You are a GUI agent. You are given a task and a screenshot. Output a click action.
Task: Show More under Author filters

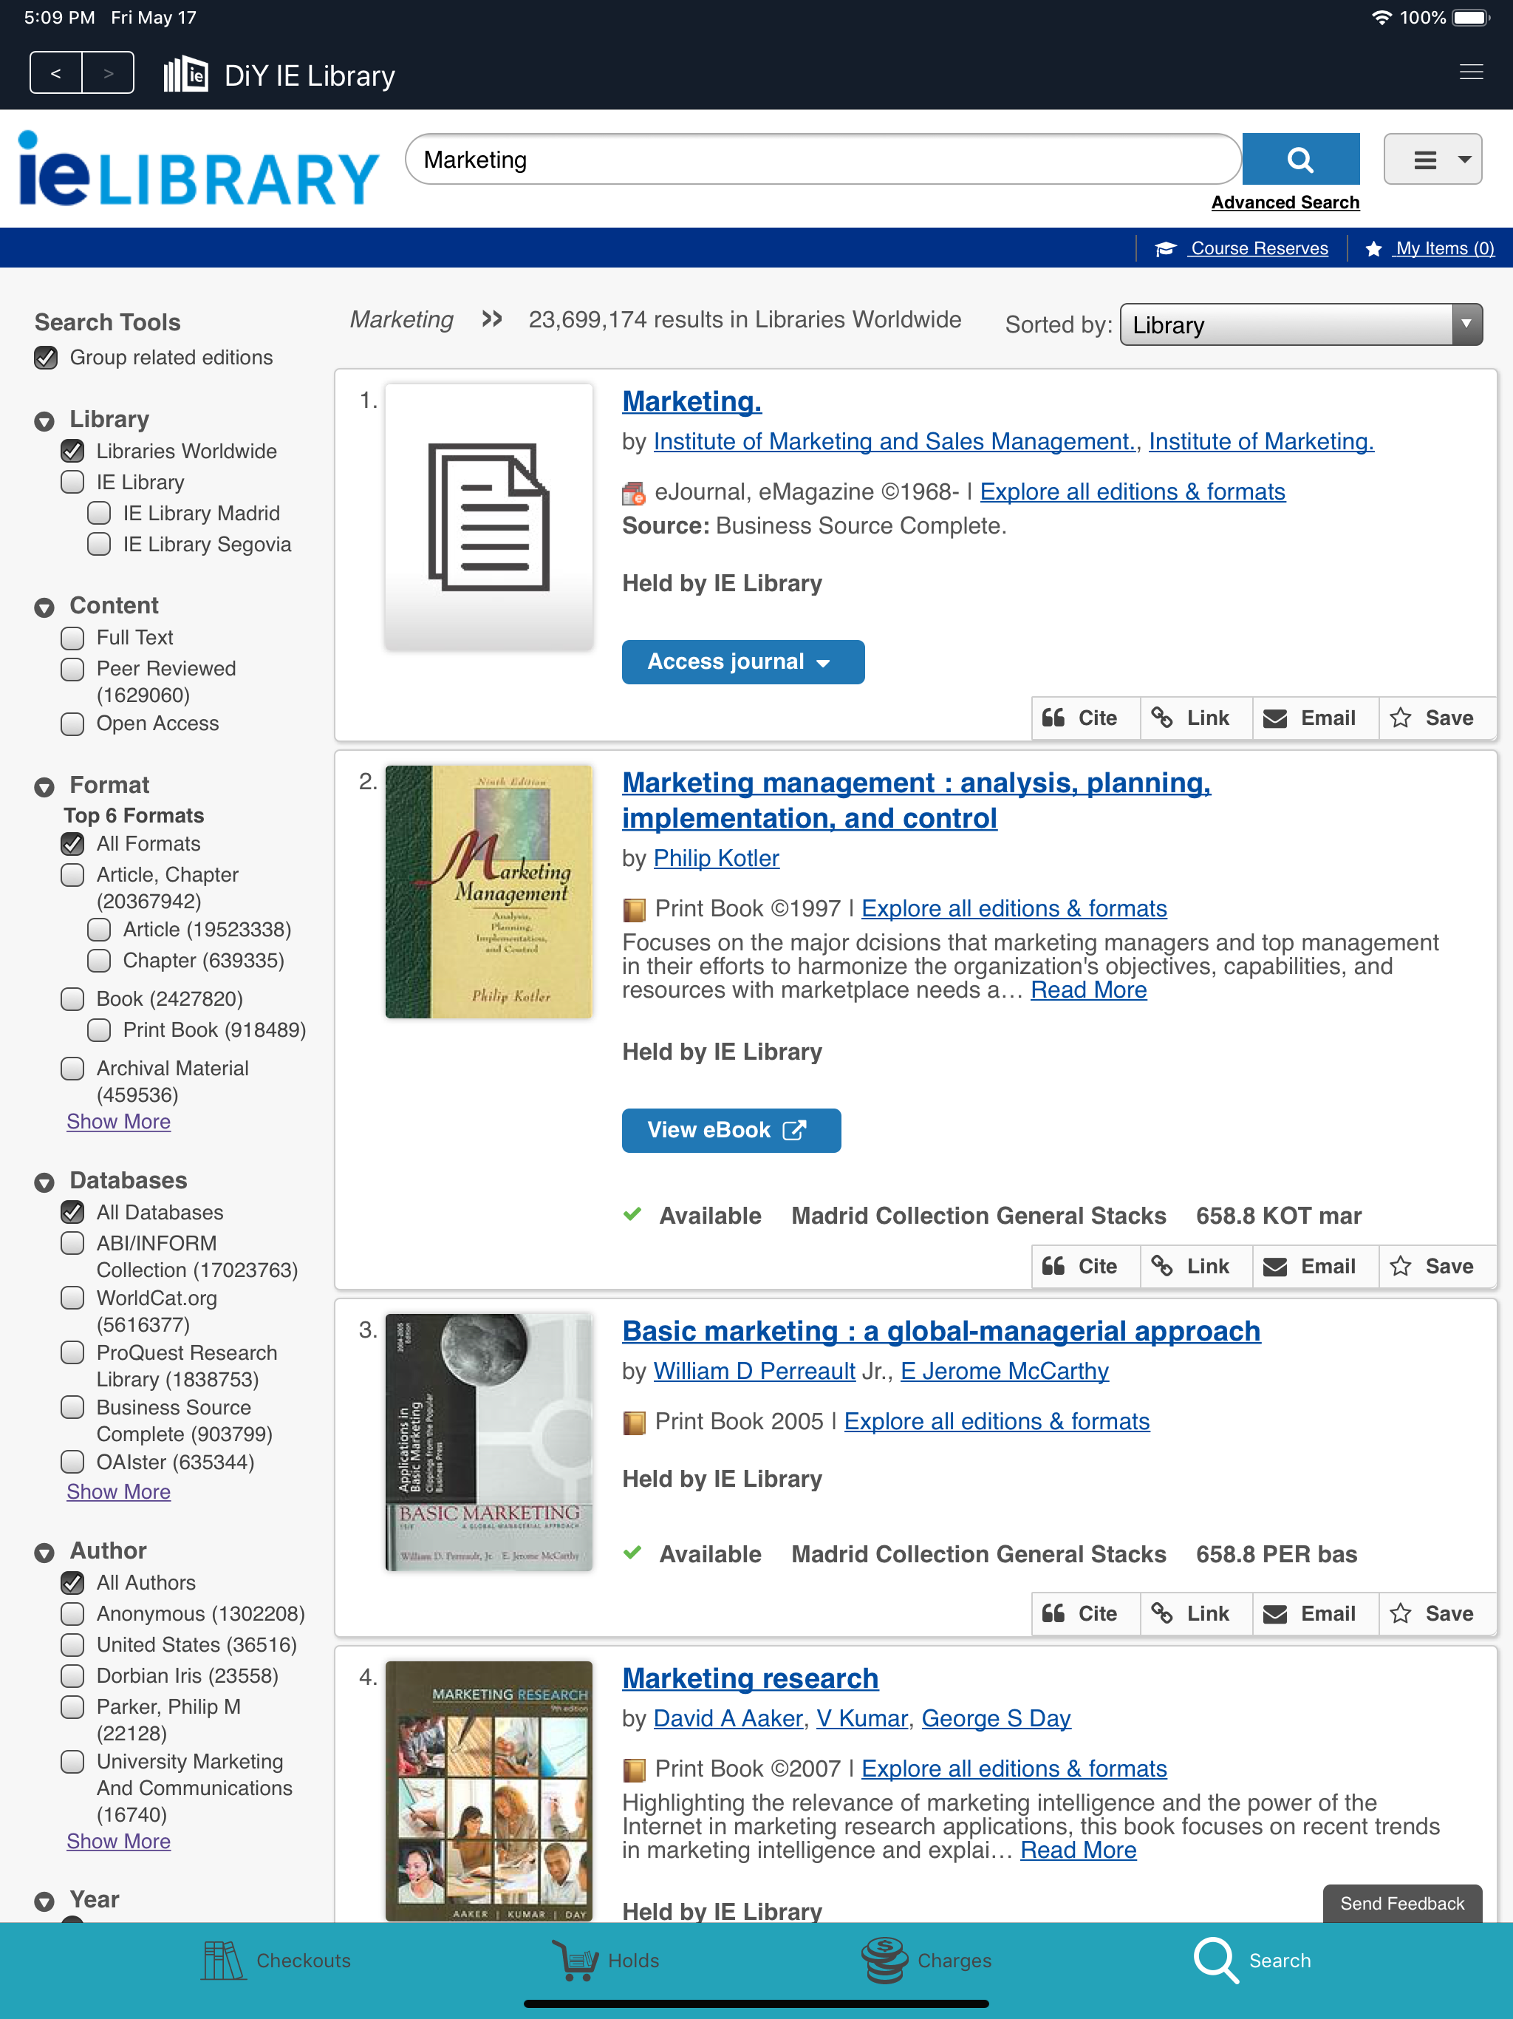pyautogui.click(x=119, y=1841)
